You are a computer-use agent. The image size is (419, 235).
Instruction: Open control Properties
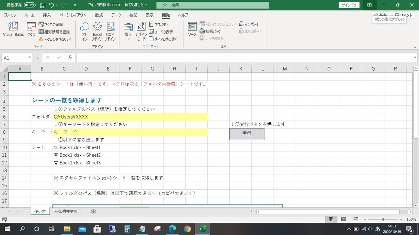tap(159, 25)
